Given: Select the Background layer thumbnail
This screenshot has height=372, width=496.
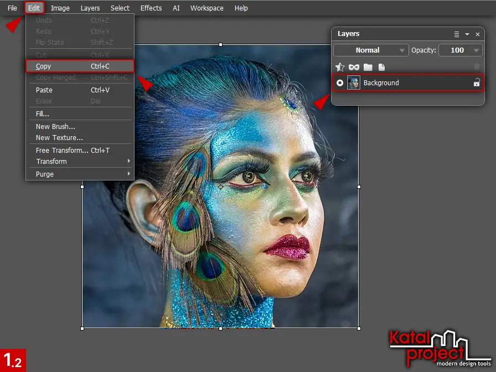Looking at the screenshot, I should click(354, 83).
